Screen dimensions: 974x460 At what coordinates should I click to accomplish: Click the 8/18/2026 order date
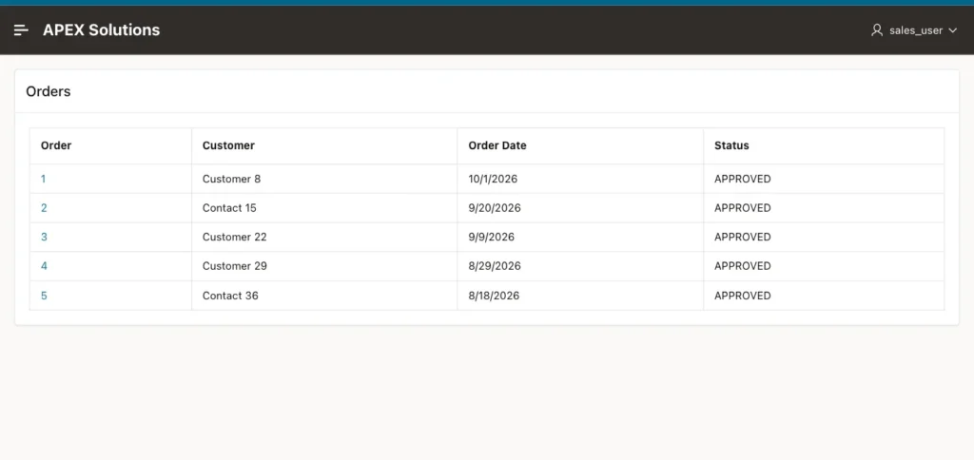(x=494, y=296)
